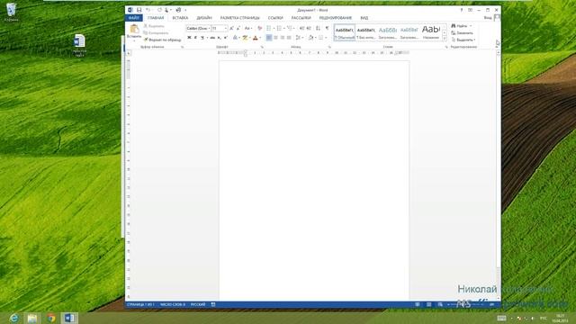Screen dimensions: 576x324
Task: Click the Save icon in Quick Access toolbar
Action: click(x=139, y=10)
